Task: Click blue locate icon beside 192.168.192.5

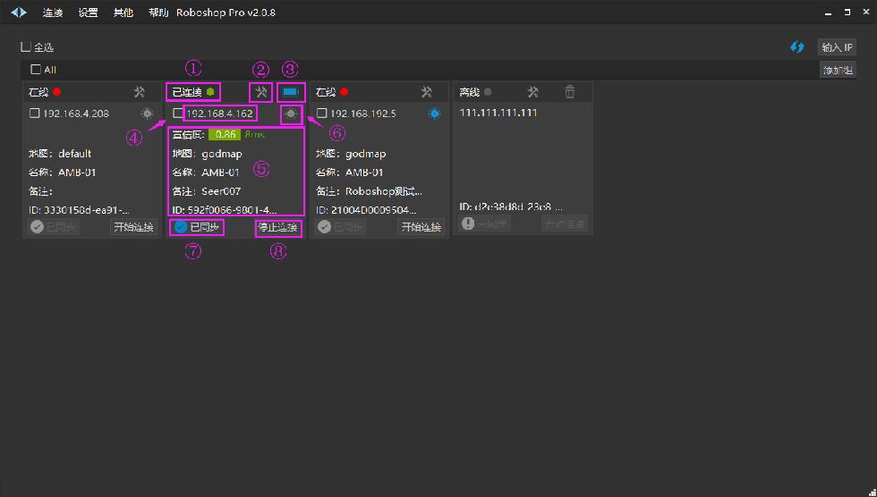Action: tap(434, 114)
